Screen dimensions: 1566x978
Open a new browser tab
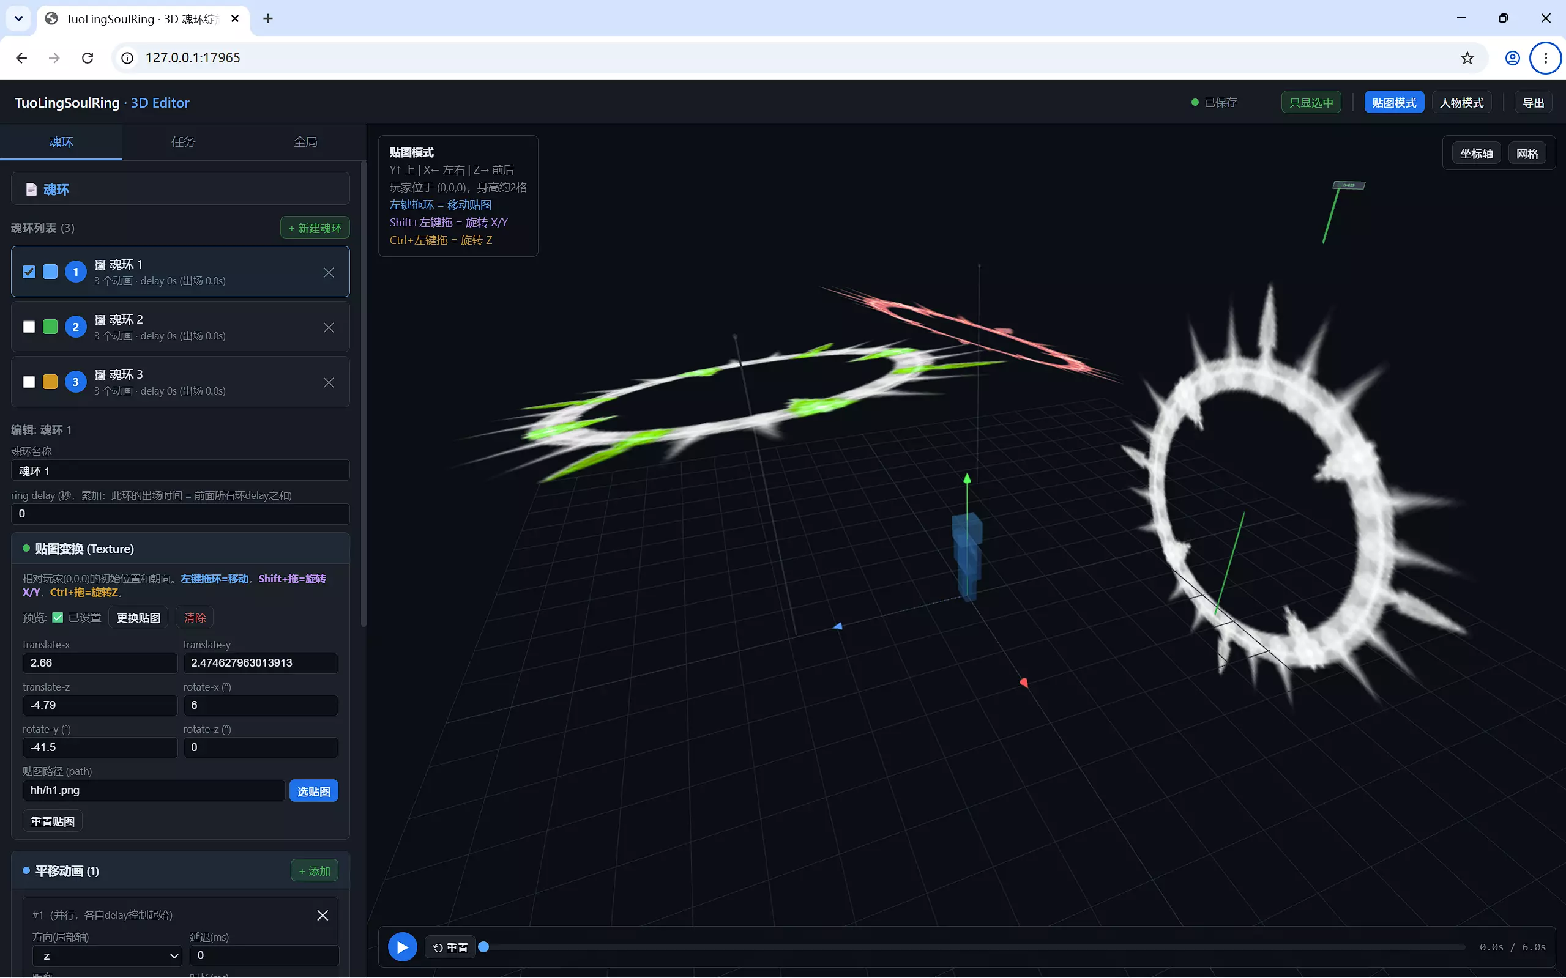[268, 19]
